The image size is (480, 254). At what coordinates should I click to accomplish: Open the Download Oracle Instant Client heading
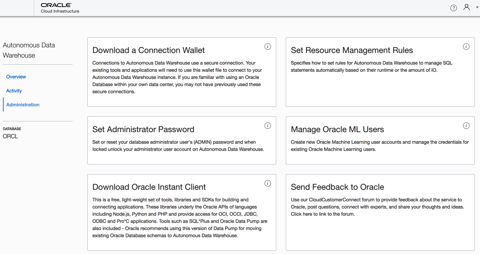pyautogui.click(x=149, y=187)
